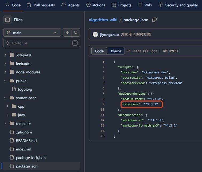The width and height of the screenshot is (202, 172).
Task: Open the main branch dropdown
Action: pyautogui.click(x=32, y=32)
